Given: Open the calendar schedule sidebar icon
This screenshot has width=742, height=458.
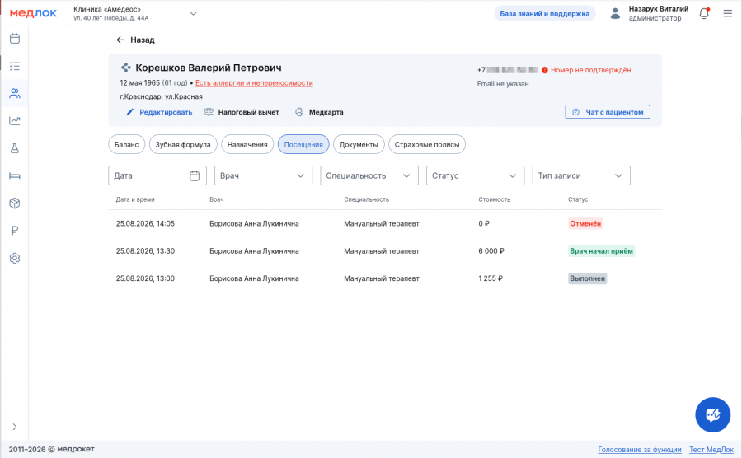Looking at the screenshot, I should click(x=15, y=38).
